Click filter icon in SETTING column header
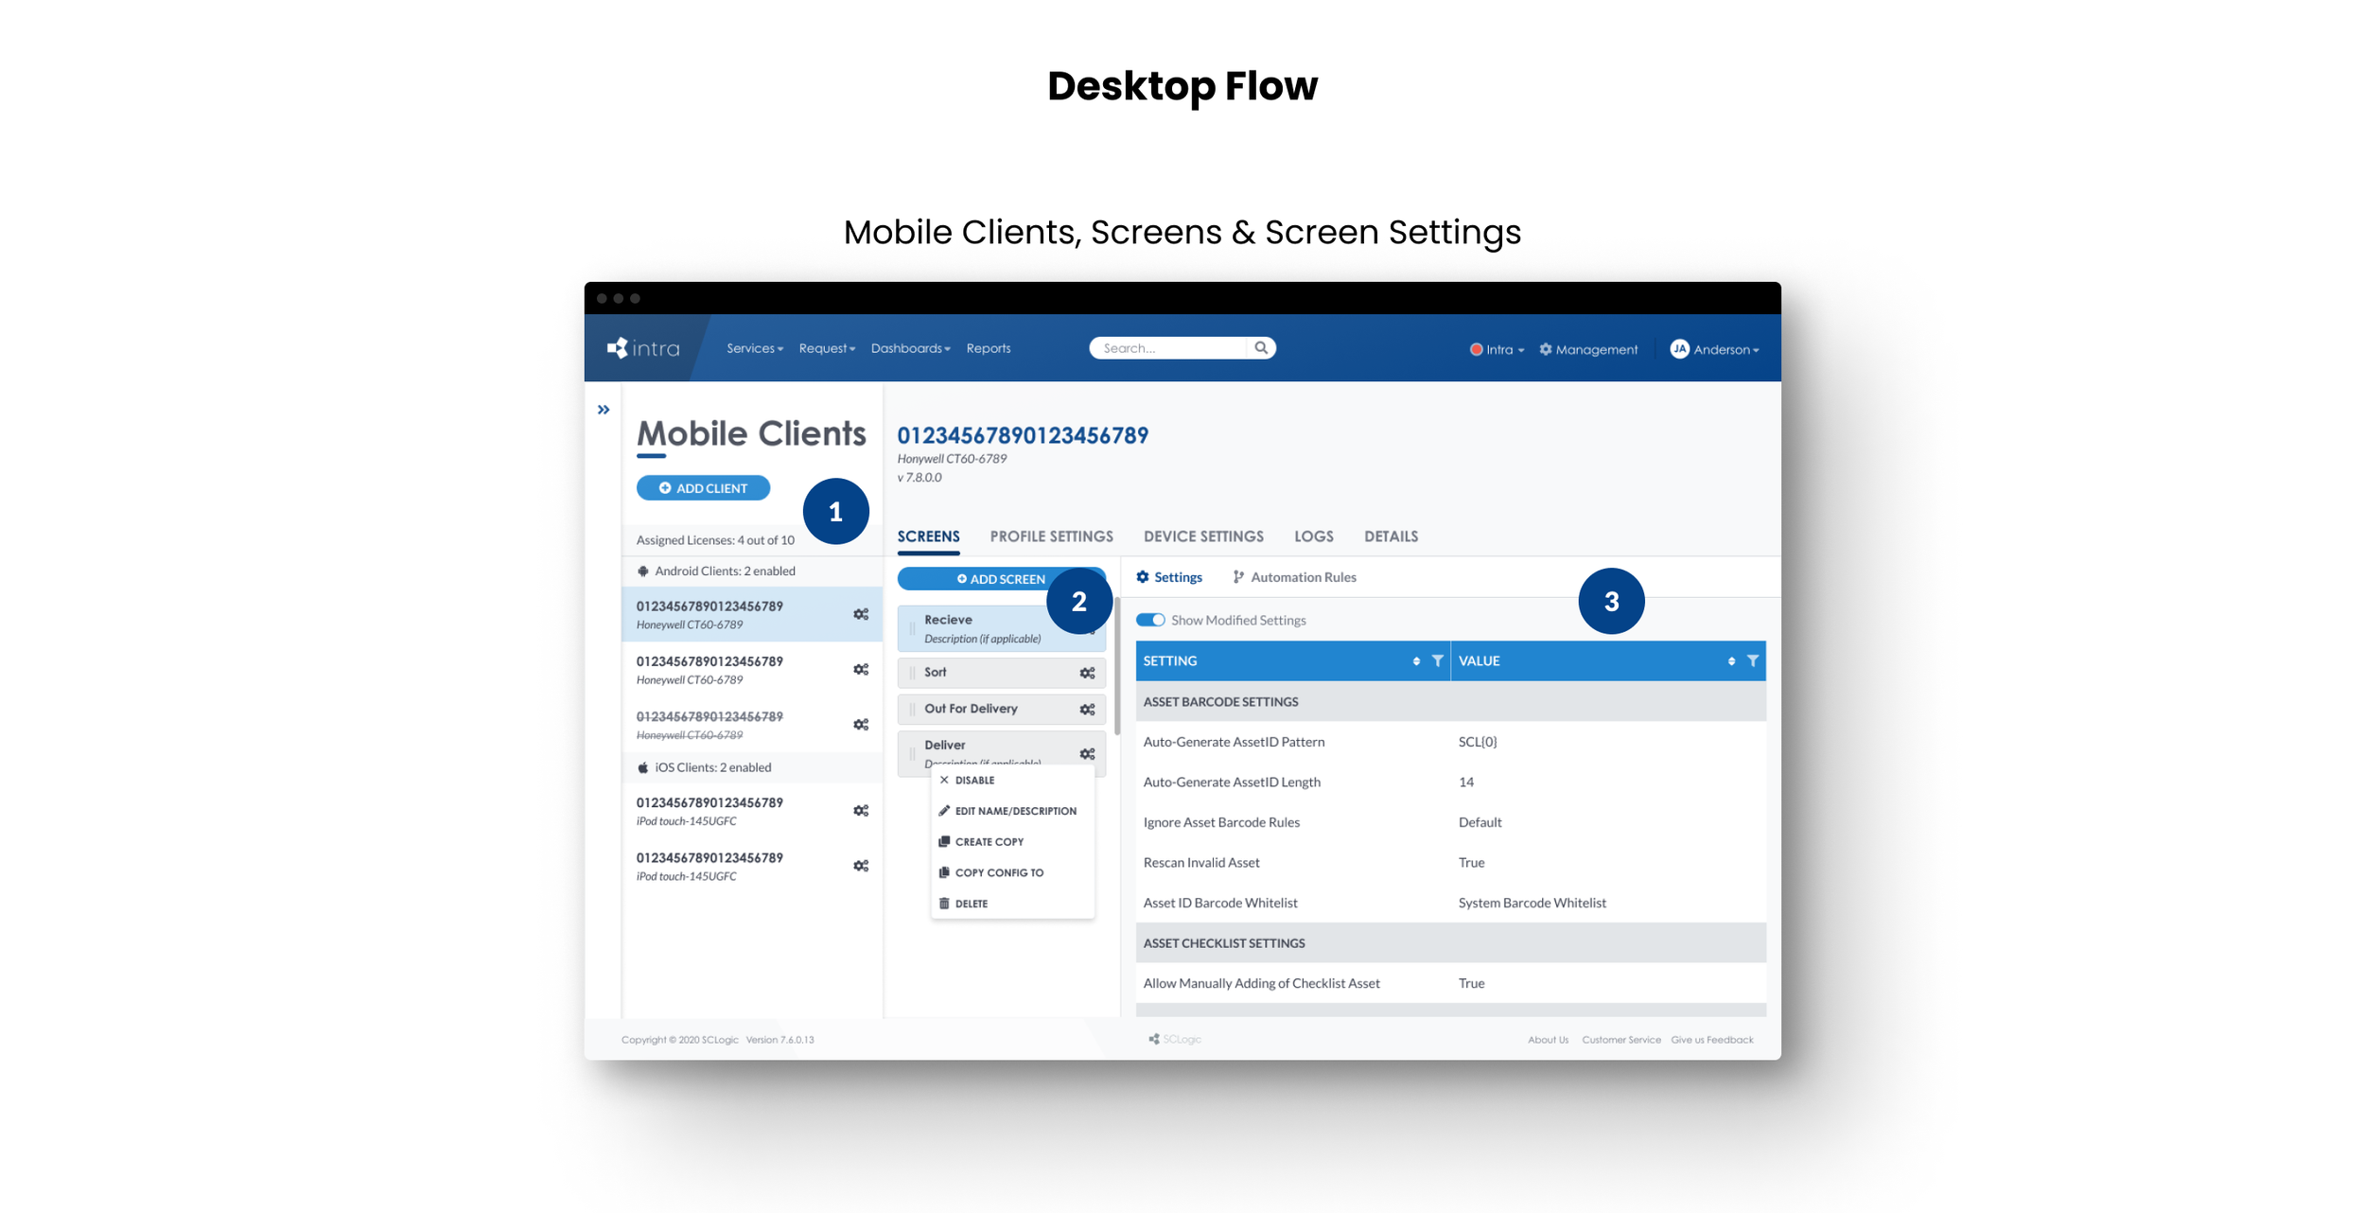This screenshot has width=2365, height=1213. [x=1437, y=660]
